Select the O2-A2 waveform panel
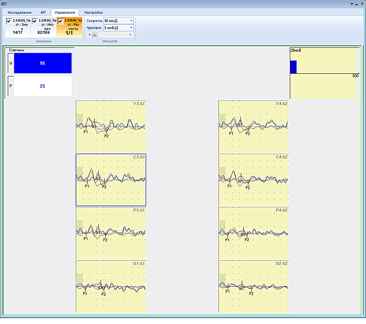366x324 pixels. (253, 286)
